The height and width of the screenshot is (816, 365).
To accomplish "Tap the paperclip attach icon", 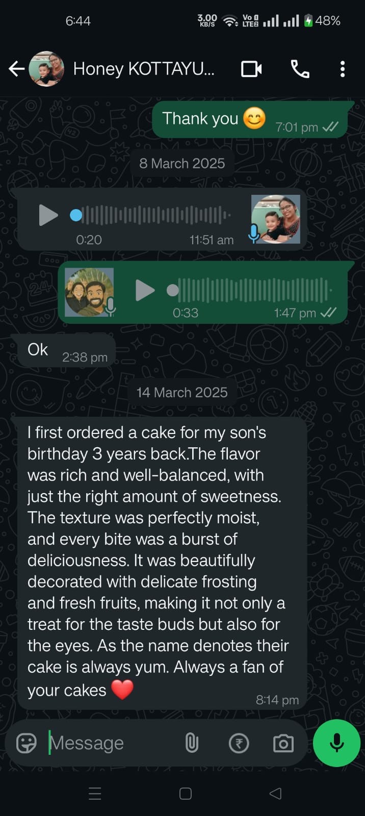I will [x=192, y=743].
